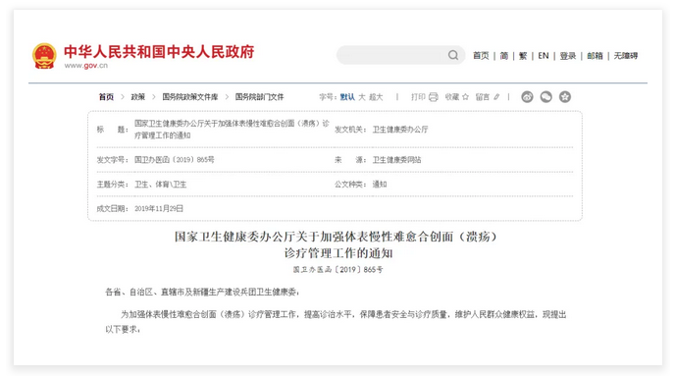Click the 打印 print text
Screen dimensions: 675x376
(418, 97)
